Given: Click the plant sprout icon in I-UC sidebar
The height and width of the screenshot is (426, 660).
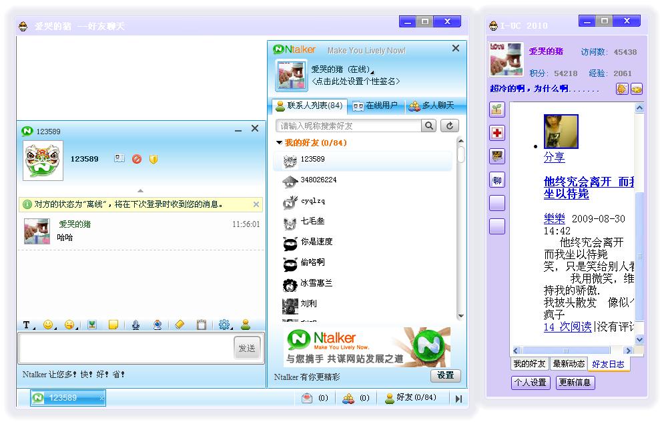Looking at the screenshot, I should click(x=497, y=110).
